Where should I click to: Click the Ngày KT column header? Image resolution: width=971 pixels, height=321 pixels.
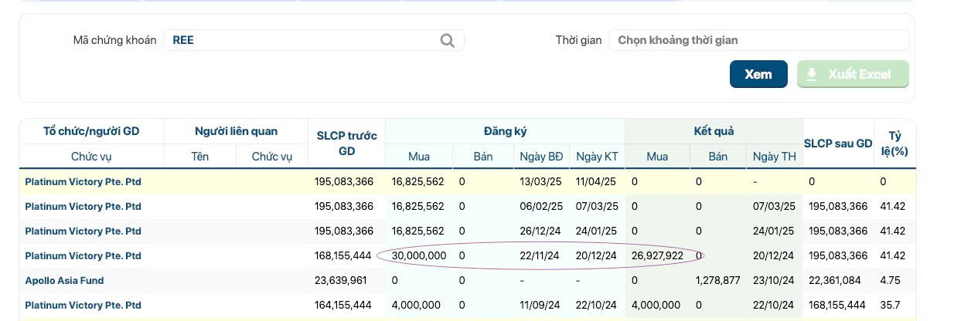point(596,157)
